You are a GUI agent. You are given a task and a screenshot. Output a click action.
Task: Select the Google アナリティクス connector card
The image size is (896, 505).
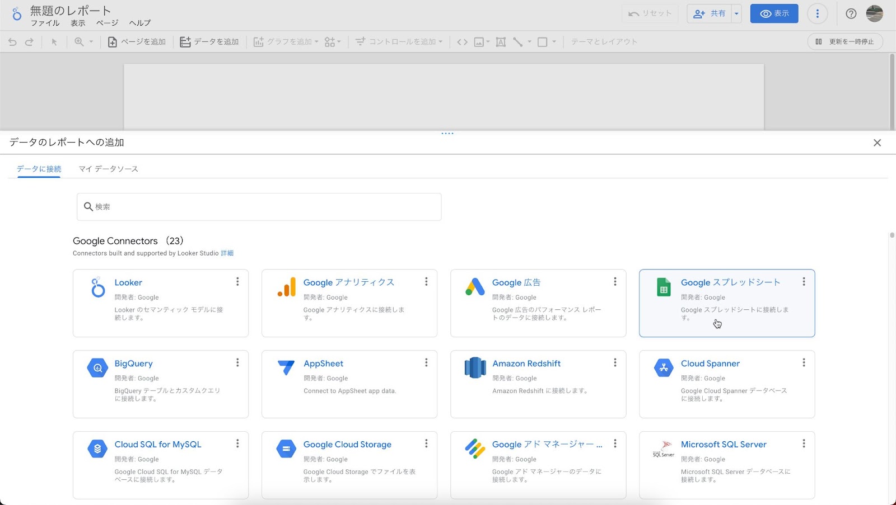point(349,303)
